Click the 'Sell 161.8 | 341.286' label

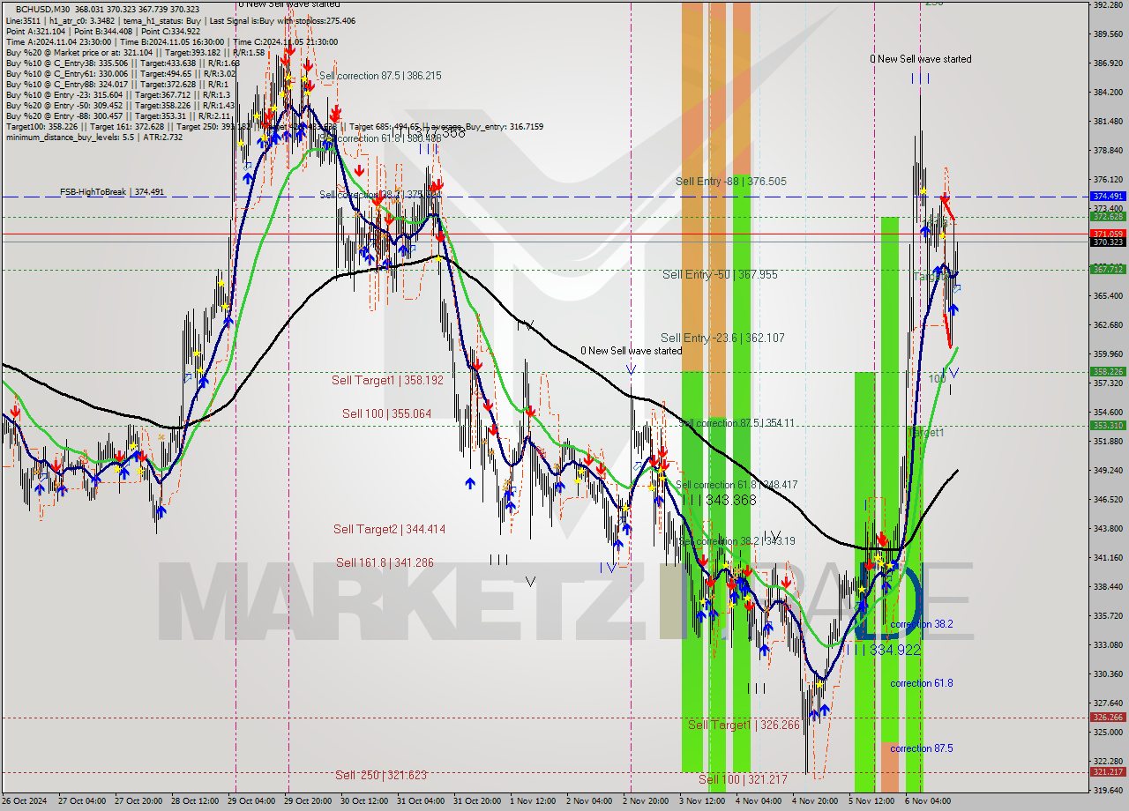pyautogui.click(x=385, y=562)
